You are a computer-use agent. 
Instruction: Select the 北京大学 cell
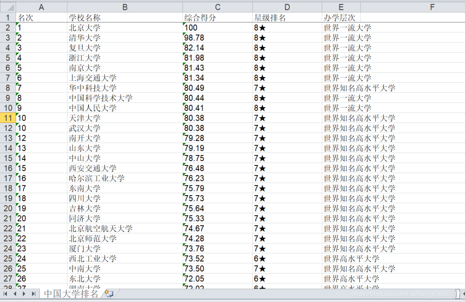pos(125,28)
